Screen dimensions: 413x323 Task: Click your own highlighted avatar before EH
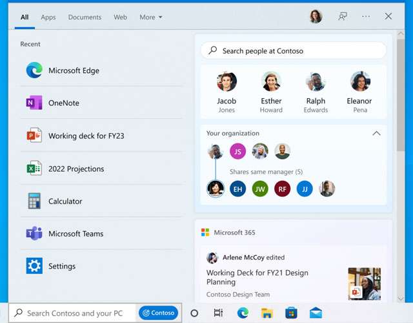tap(216, 189)
